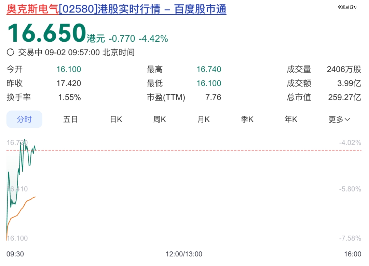Switch to the 季K chart tab

(247, 119)
